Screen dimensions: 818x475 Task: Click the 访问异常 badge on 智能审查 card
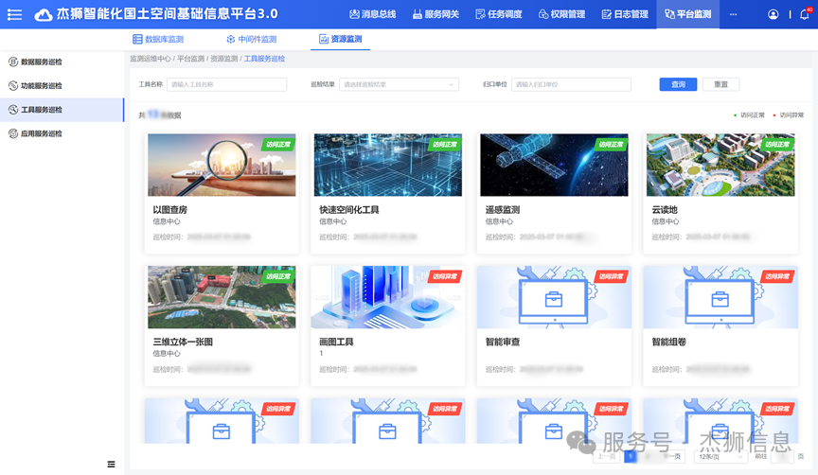612,276
